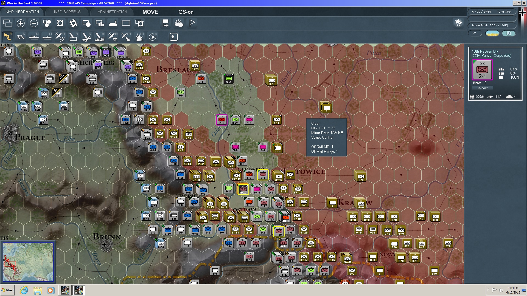
Task: Select the small ship (F4) mode icon
Action: (x=47, y=37)
